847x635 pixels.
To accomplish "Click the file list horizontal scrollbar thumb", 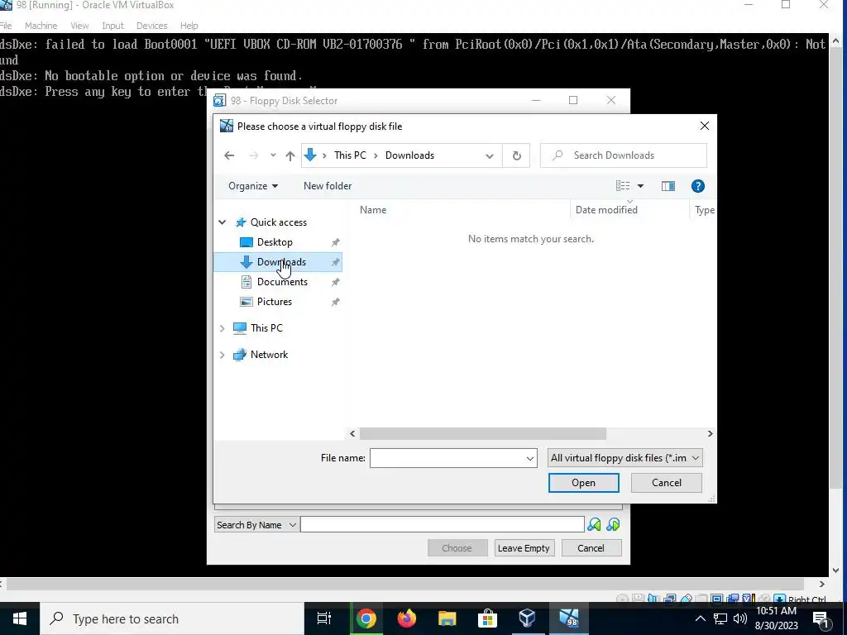I will click(483, 433).
